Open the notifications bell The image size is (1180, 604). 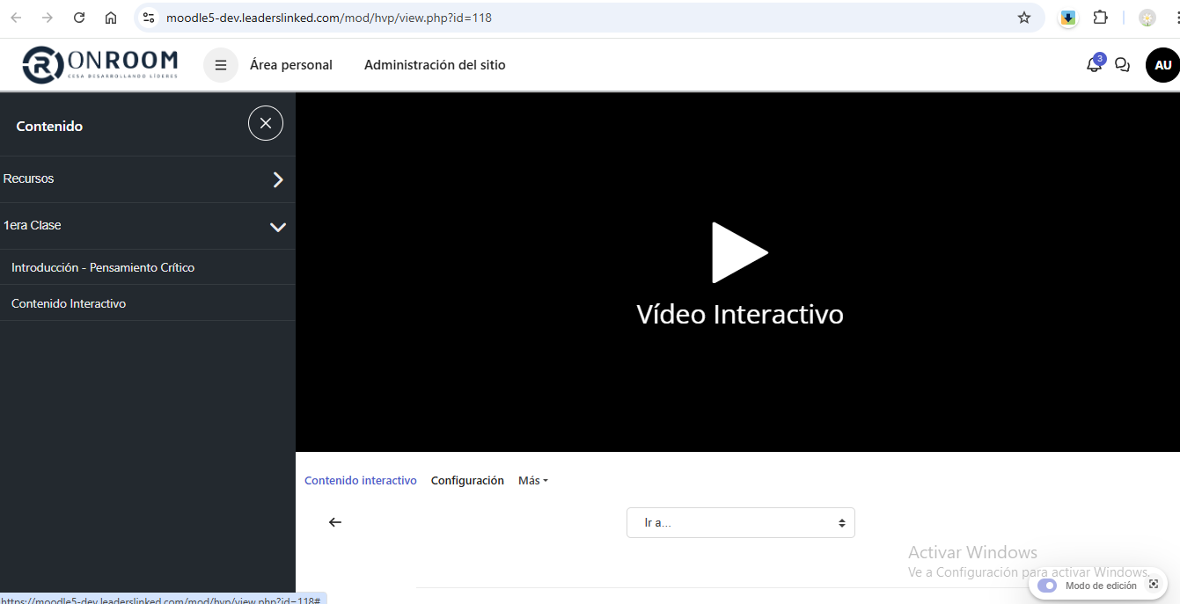pos(1094,65)
